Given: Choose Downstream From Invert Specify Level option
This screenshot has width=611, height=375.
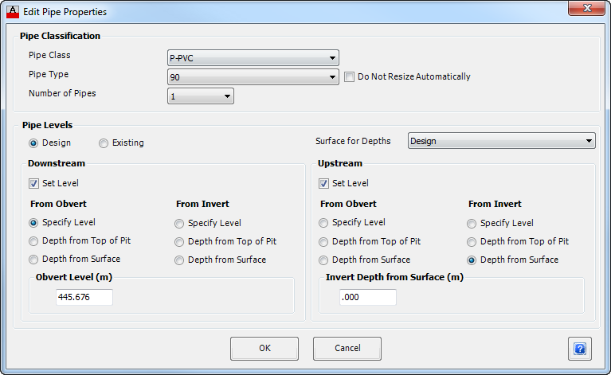Looking at the screenshot, I should click(x=179, y=224).
